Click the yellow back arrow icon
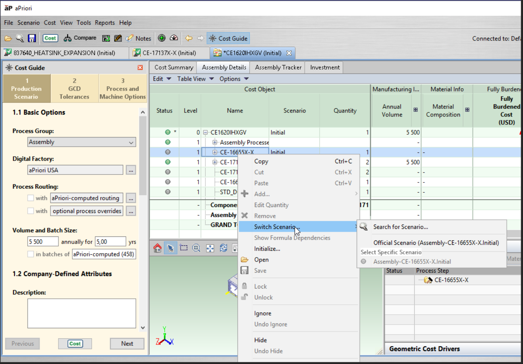 (x=189, y=38)
